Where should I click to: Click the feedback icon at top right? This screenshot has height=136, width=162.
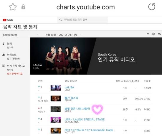tap(159, 34)
